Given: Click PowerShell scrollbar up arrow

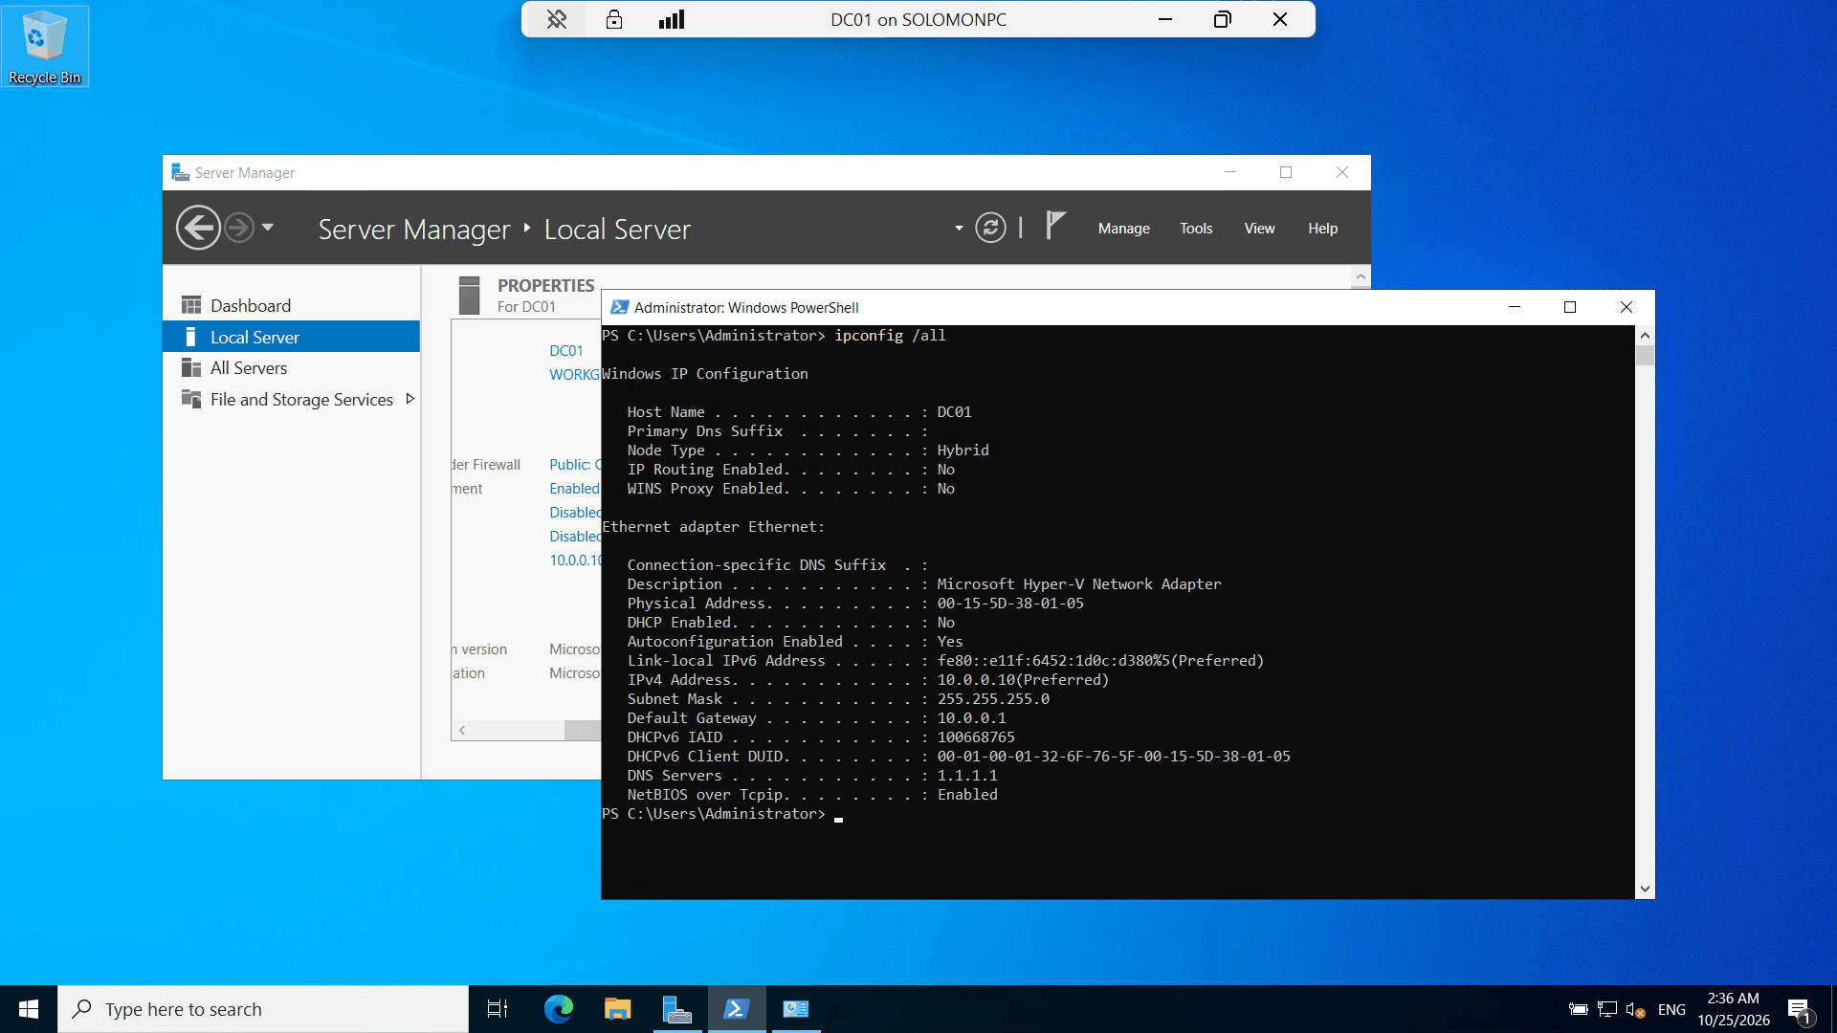Looking at the screenshot, I should pyautogui.click(x=1645, y=335).
